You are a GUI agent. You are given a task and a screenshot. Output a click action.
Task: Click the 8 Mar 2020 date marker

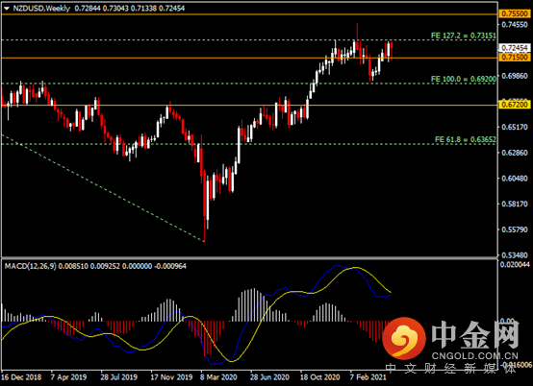[218, 377]
